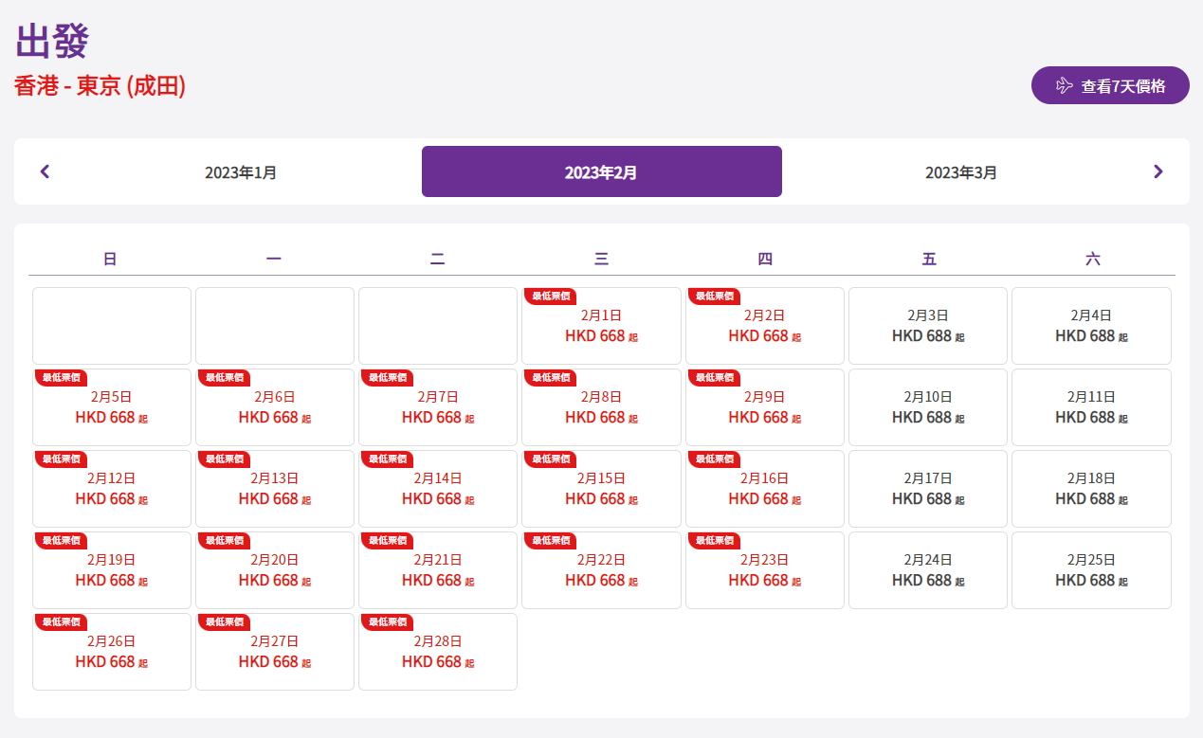The height and width of the screenshot is (738, 1203).
Task: Click the 最低票價 badge on 2月1日
Action: [x=551, y=297]
